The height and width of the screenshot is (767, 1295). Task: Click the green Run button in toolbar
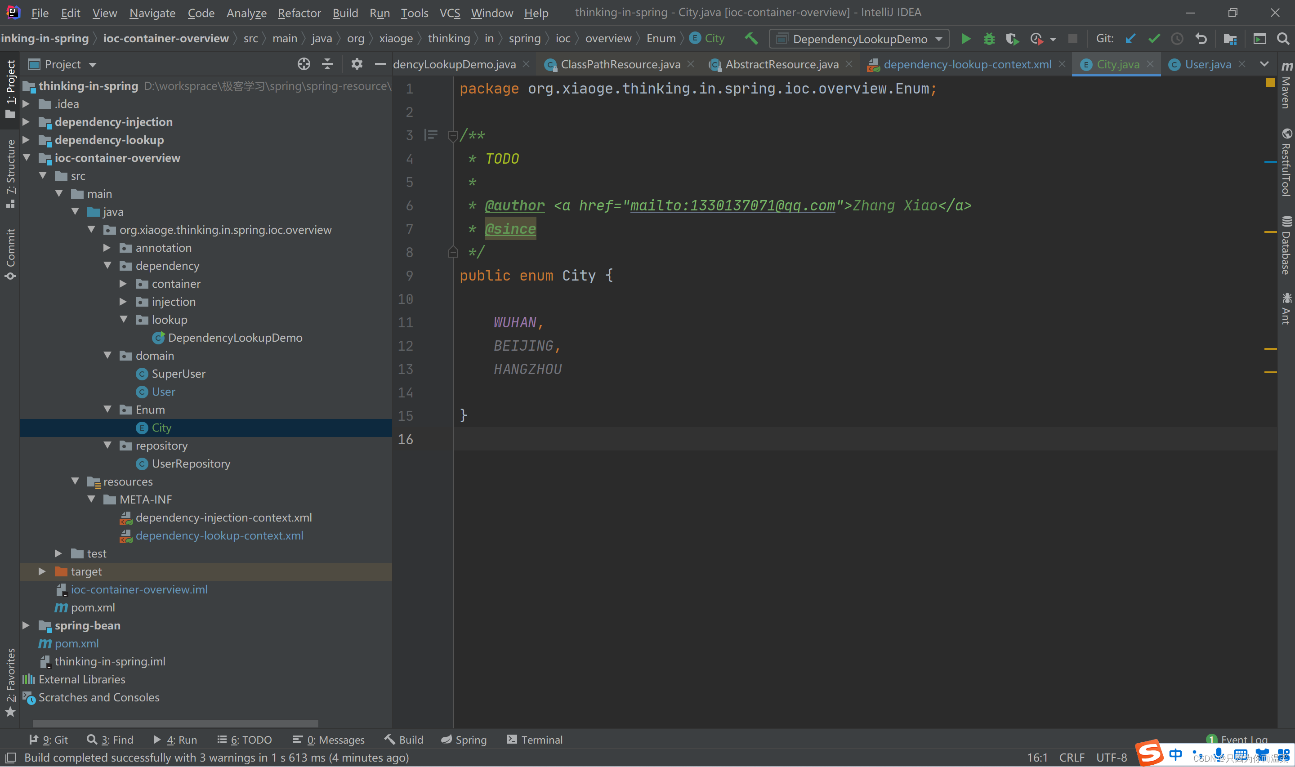(965, 39)
